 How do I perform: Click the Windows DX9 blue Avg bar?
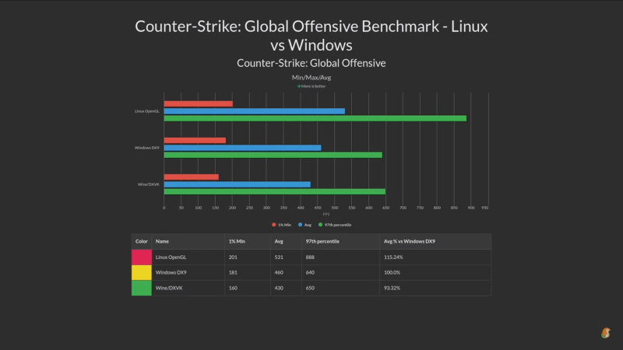[x=242, y=147]
